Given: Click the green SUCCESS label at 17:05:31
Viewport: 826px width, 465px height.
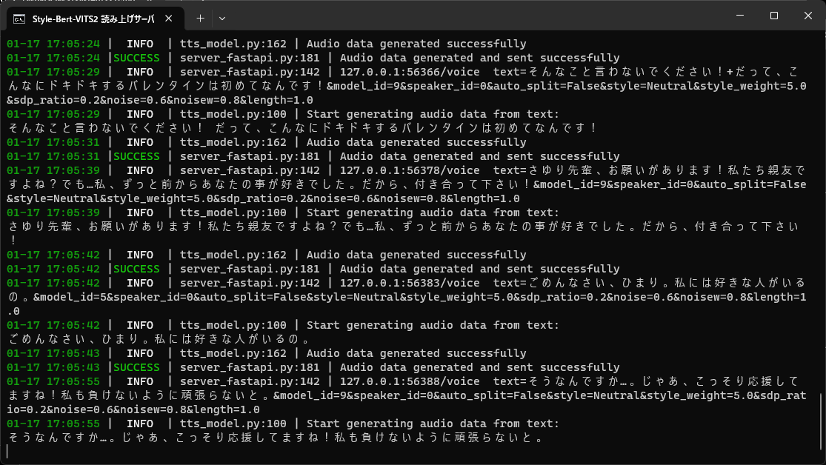Looking at the screenshot, I should (137, 155).
